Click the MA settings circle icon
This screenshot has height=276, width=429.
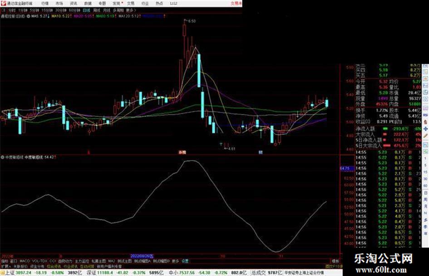coord(28,16)
